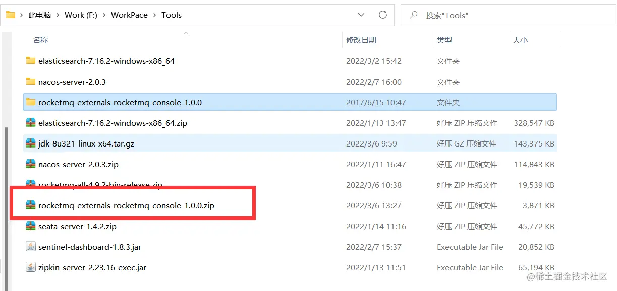Go to 此电脑 in breadcrumb
The image size is (617, 291).
tap(40, 15)
